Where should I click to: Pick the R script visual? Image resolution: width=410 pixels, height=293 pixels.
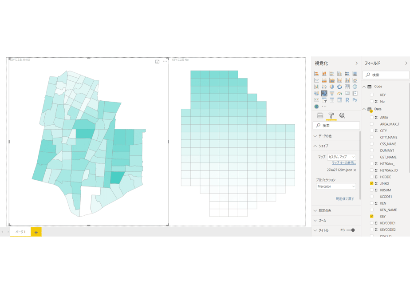coord(347,100)
